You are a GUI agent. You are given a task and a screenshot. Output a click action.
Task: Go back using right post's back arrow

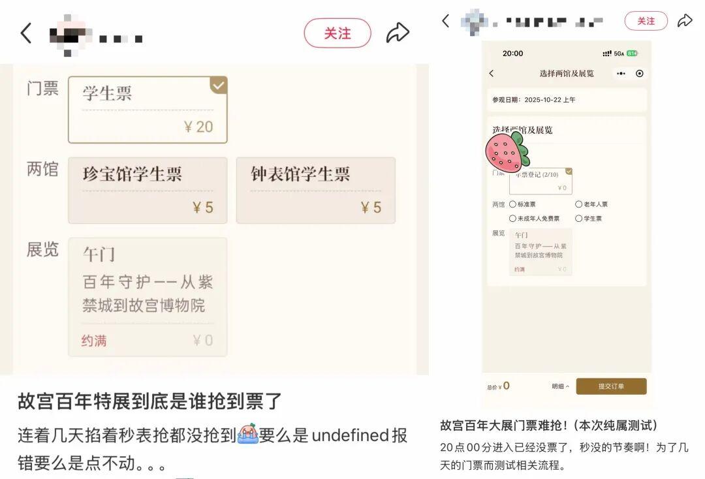tap(446, 21)
